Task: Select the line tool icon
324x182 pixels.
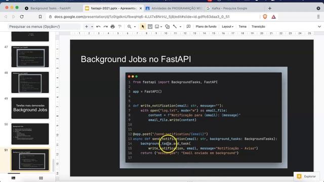Action: (175, 27)
